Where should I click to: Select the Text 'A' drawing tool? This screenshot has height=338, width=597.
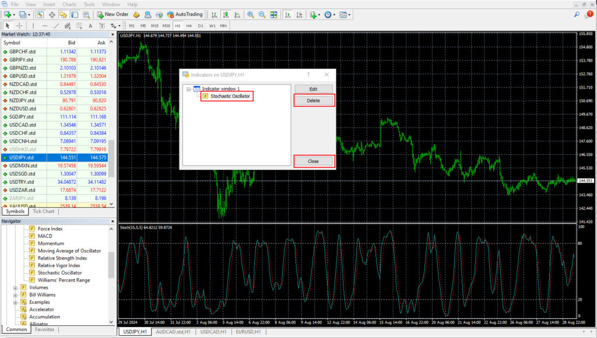tap(90, 26)
